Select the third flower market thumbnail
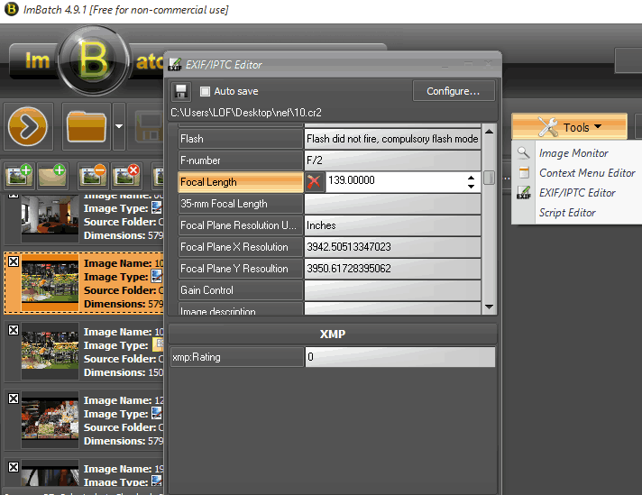Screen dimensions: 642x495 click(50, 350)
